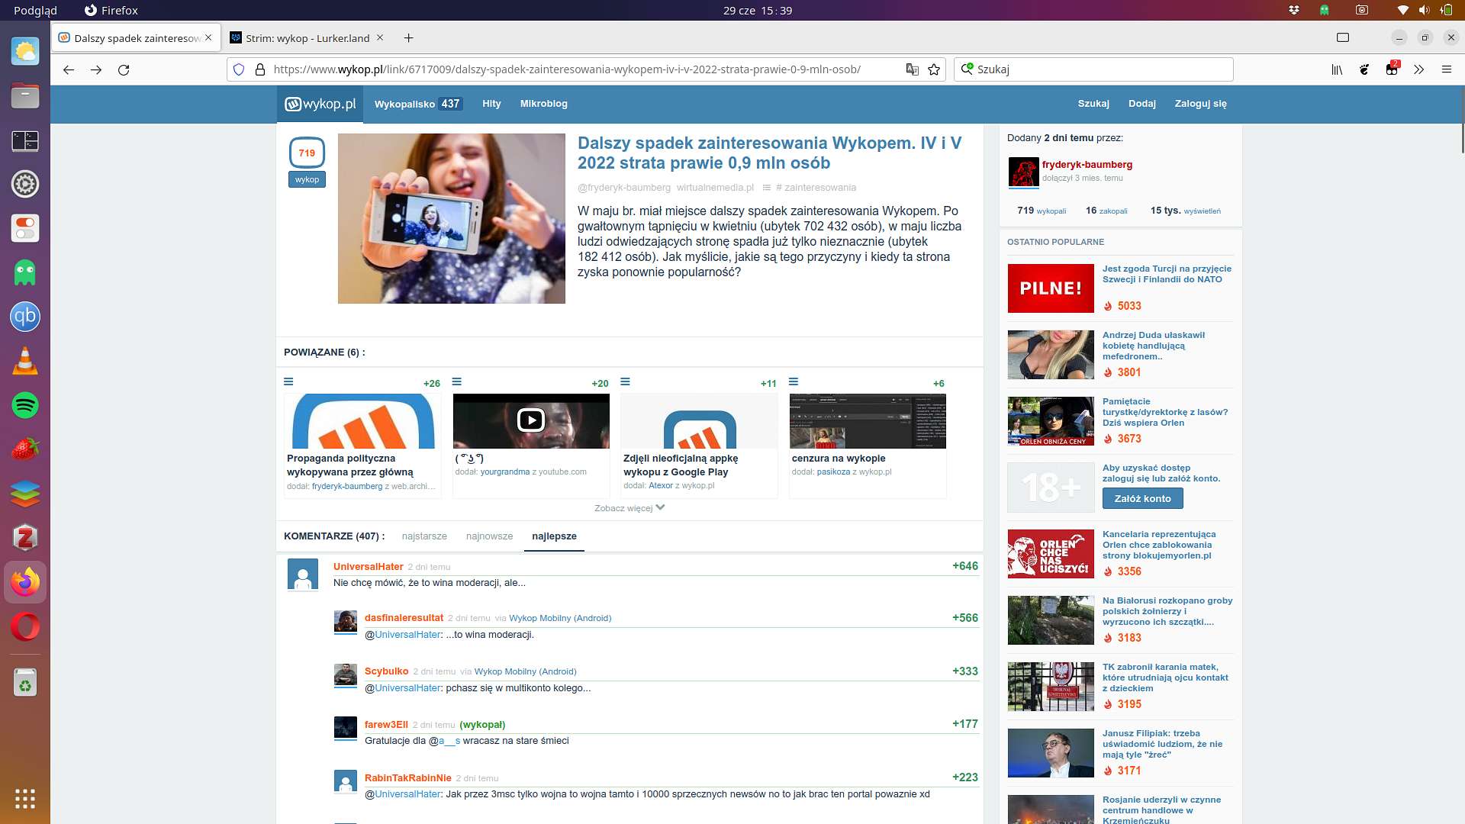Sort comments by najnowsze
The image size is (1465, 824).
click(x=489, y=536)
